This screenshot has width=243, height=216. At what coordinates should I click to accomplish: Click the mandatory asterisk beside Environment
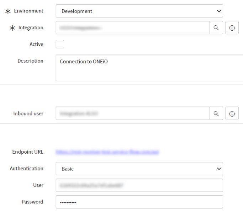7,11
